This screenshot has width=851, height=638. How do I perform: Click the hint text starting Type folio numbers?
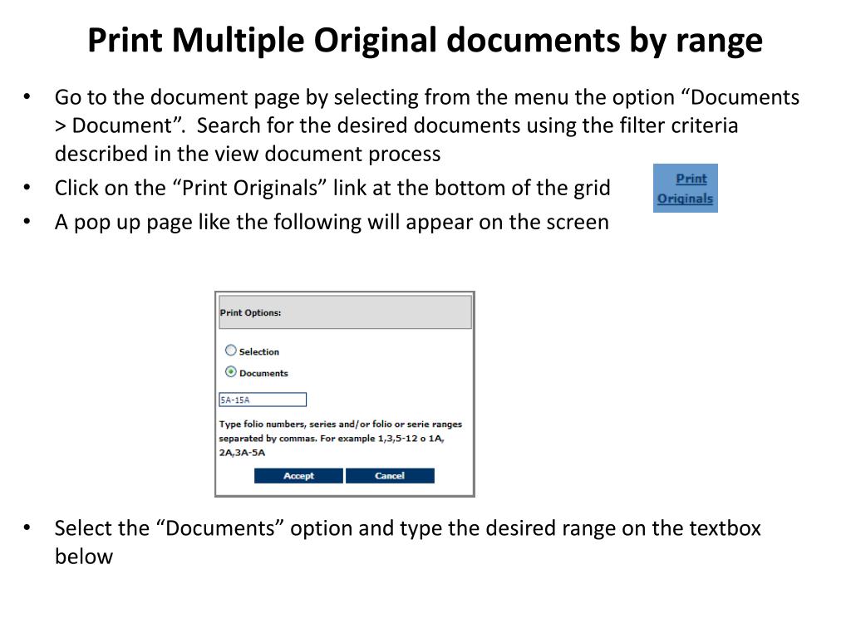click(340, 439)
